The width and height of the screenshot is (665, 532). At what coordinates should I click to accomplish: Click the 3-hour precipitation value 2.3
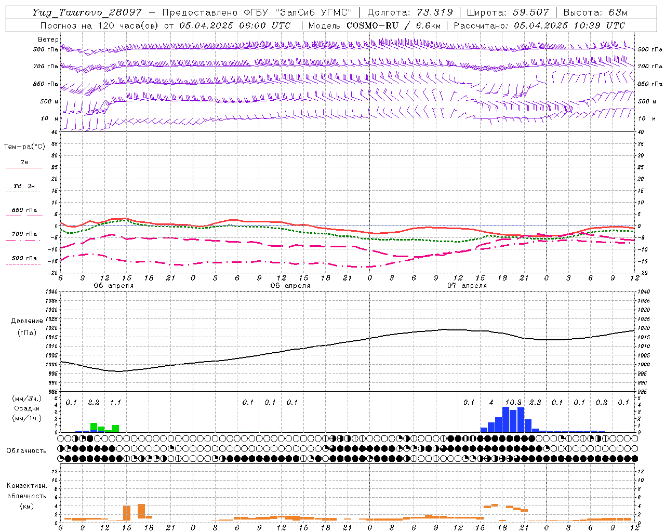(535, 402)
